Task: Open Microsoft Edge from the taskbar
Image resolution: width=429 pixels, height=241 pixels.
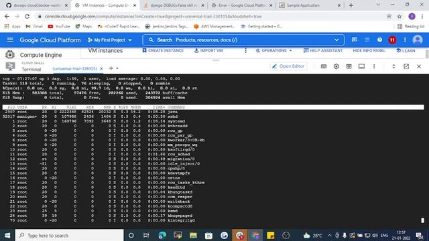Action: (x=162, y=235)
